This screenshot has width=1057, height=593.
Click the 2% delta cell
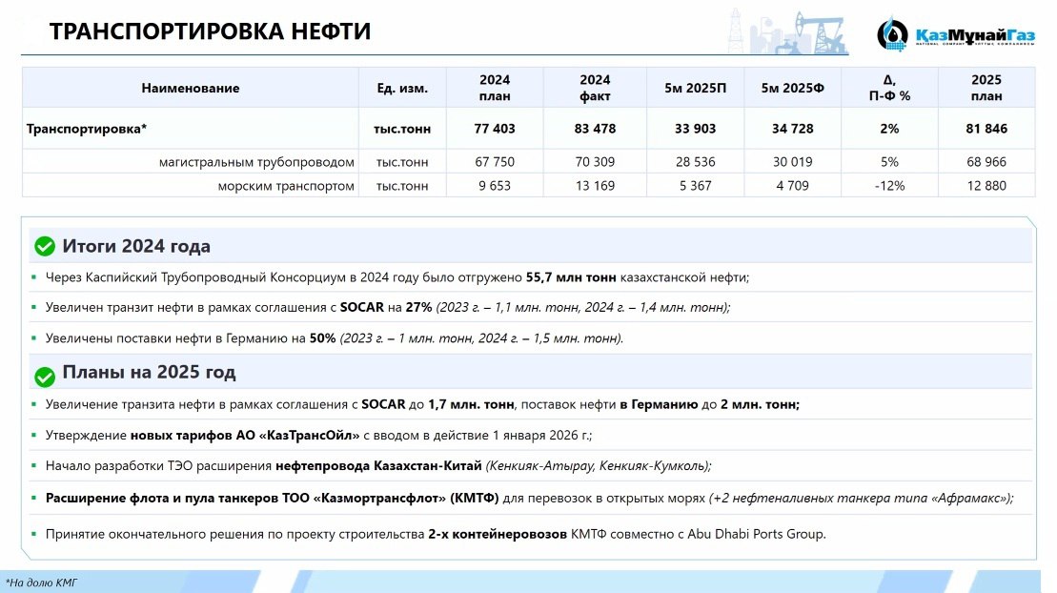coord(889,128)
